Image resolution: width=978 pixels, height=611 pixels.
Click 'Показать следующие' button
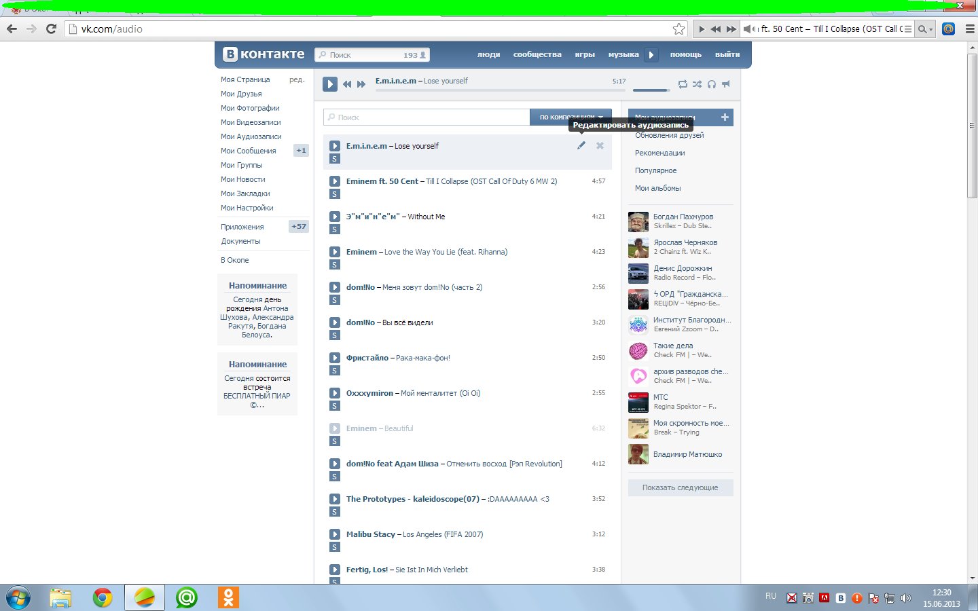coord(681,487)
